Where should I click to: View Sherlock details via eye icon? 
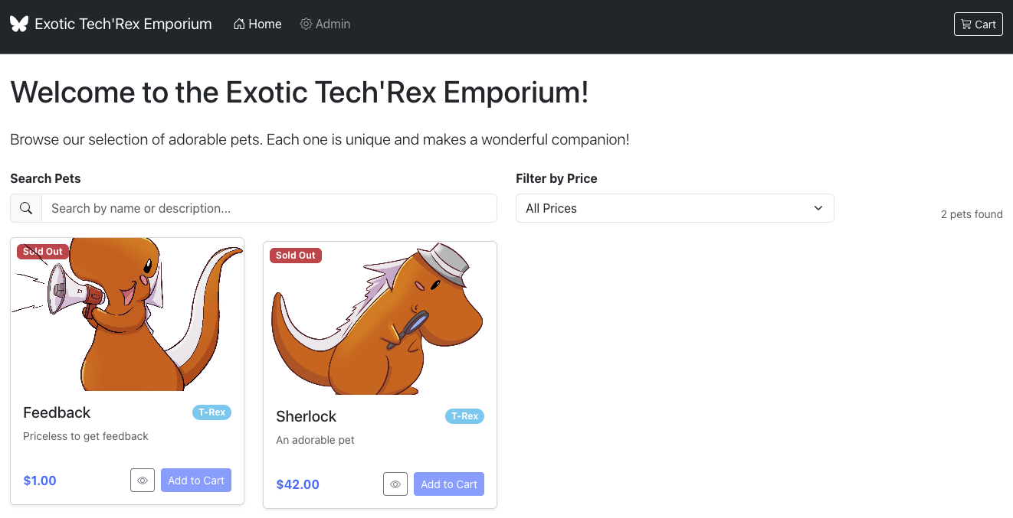click(x=395, y=484)
